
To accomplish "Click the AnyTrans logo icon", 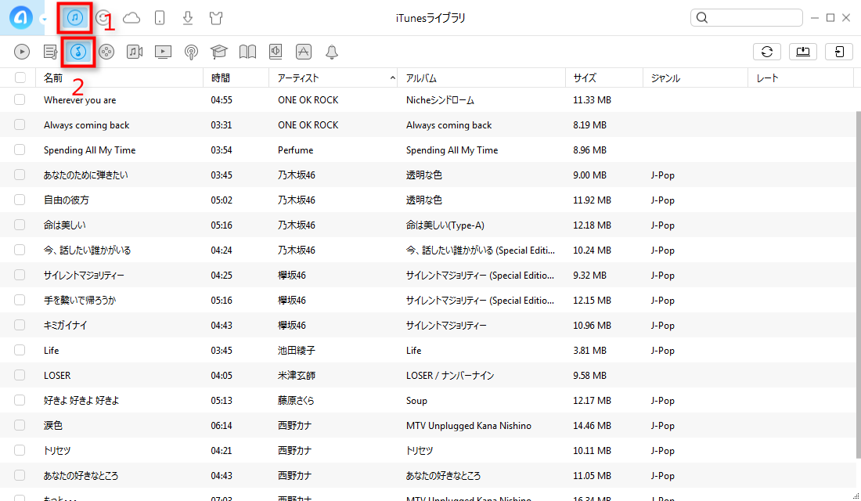I will click(20, 17).
